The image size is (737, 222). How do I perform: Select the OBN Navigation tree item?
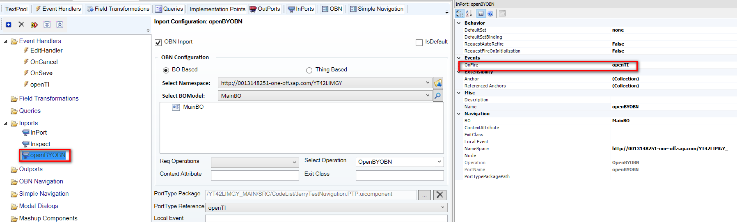[x=41, y=181]
